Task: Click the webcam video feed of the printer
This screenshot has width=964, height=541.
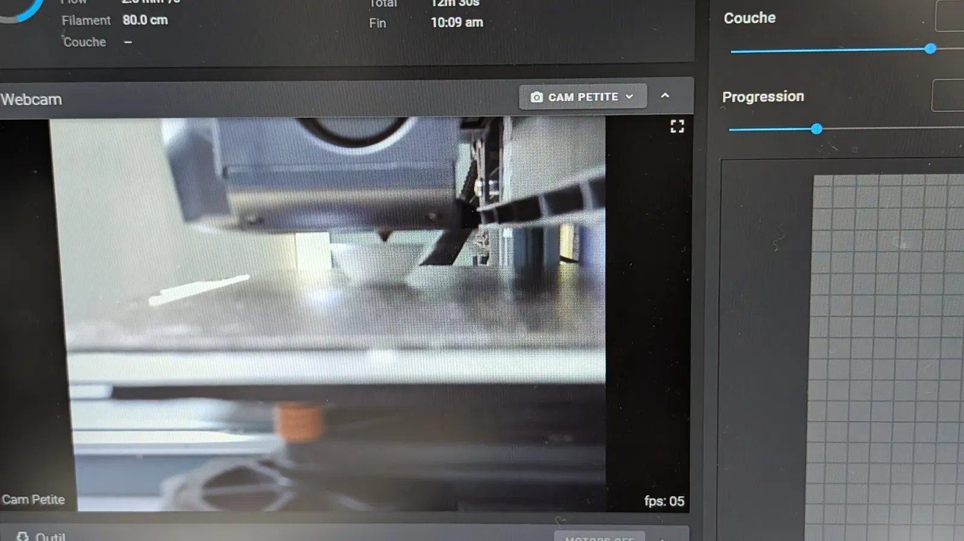Action: pos(327,313)
